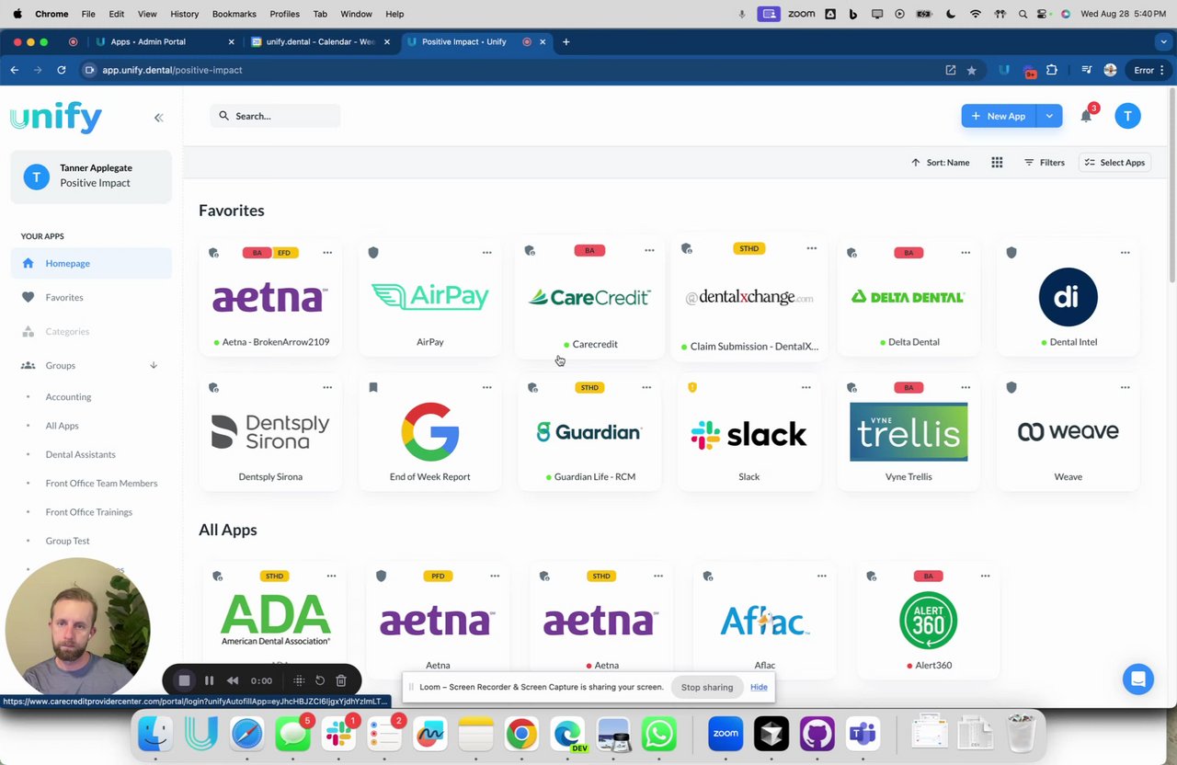
Task: Click the New App button
Action: [x=999, y=116]
